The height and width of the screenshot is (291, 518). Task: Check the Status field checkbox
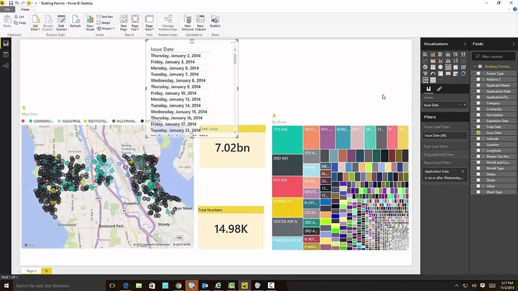(x=478, y=174)
